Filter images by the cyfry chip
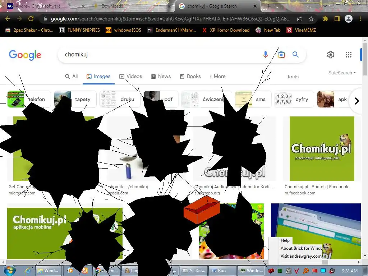This screenshot has width=368, height=276. (294, 99)
